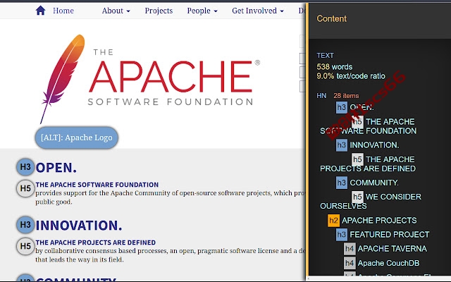Select the OPEN. heading on the page
The image size is (451, 282).
coord(56,168)
